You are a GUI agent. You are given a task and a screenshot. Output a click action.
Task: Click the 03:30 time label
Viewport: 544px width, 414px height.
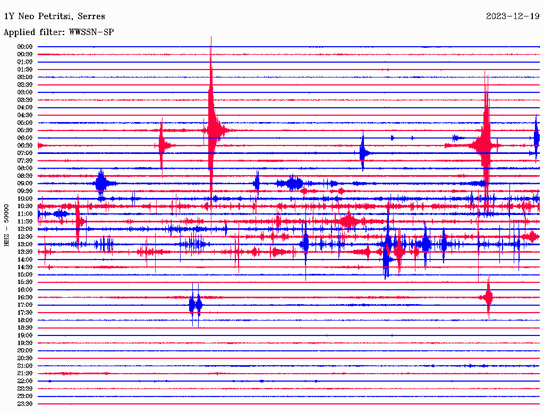pyautogui.click(x=25, y=100)
